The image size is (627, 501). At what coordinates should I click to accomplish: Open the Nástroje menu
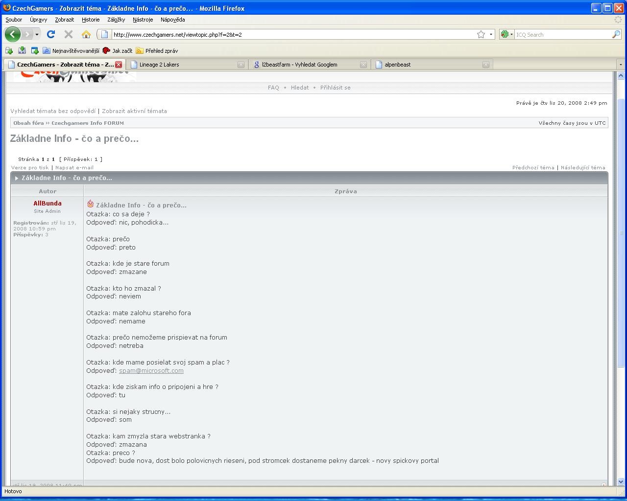[143, 20]
